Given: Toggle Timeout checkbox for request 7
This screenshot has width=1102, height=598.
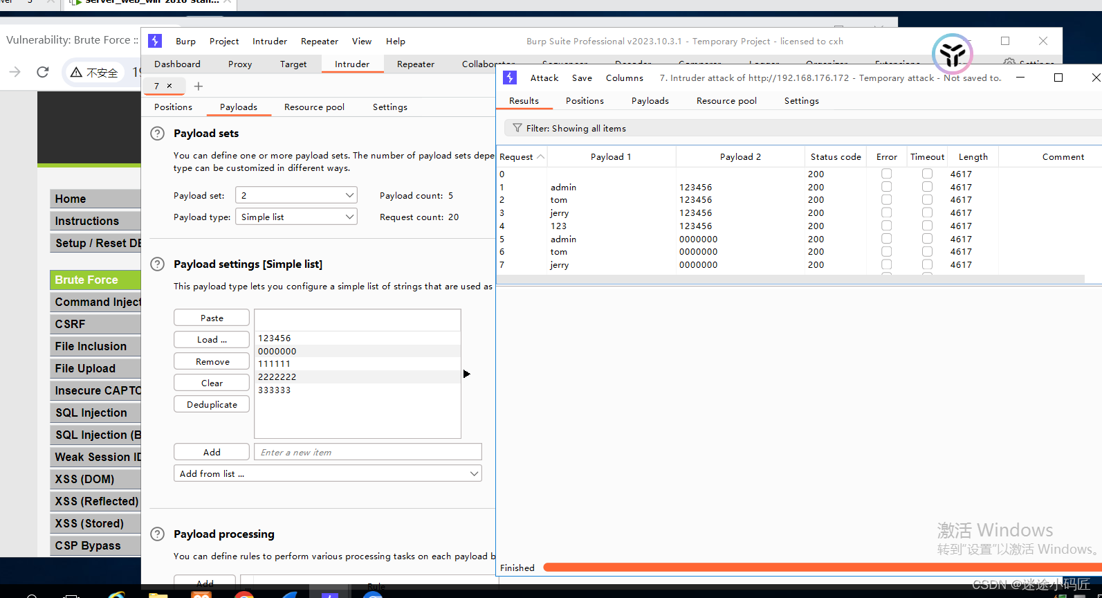Looking at the screenshot, I should (927, 264).
